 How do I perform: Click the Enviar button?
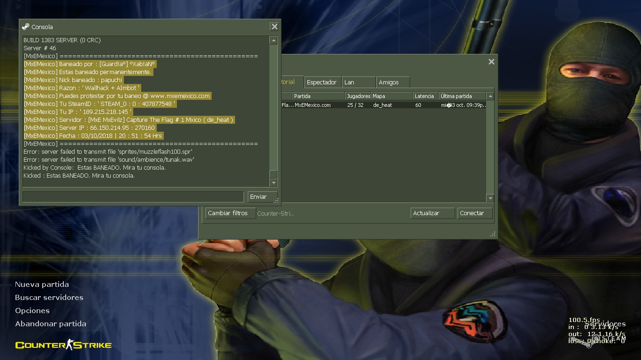[x=262, y=196]
